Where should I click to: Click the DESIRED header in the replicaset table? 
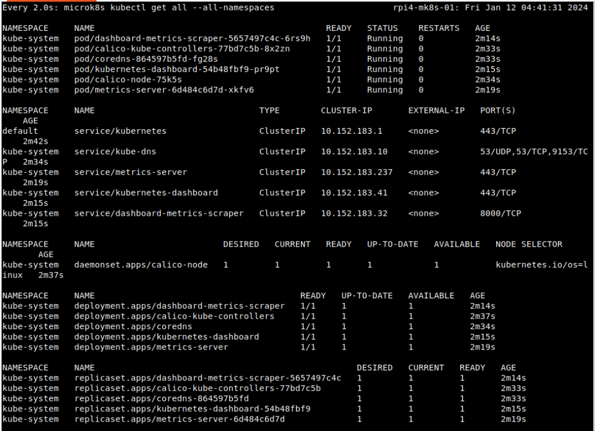375,368
